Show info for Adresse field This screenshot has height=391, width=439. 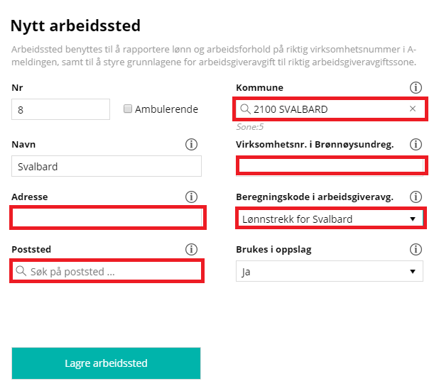pos(191,197)
